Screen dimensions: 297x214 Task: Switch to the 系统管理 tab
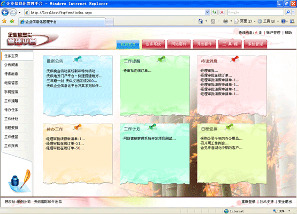255,44
